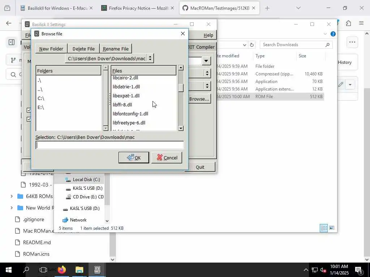Click Files list scrollbar up arrow
The width and height of the screenshot is (370, 277).
pos(181,68)
